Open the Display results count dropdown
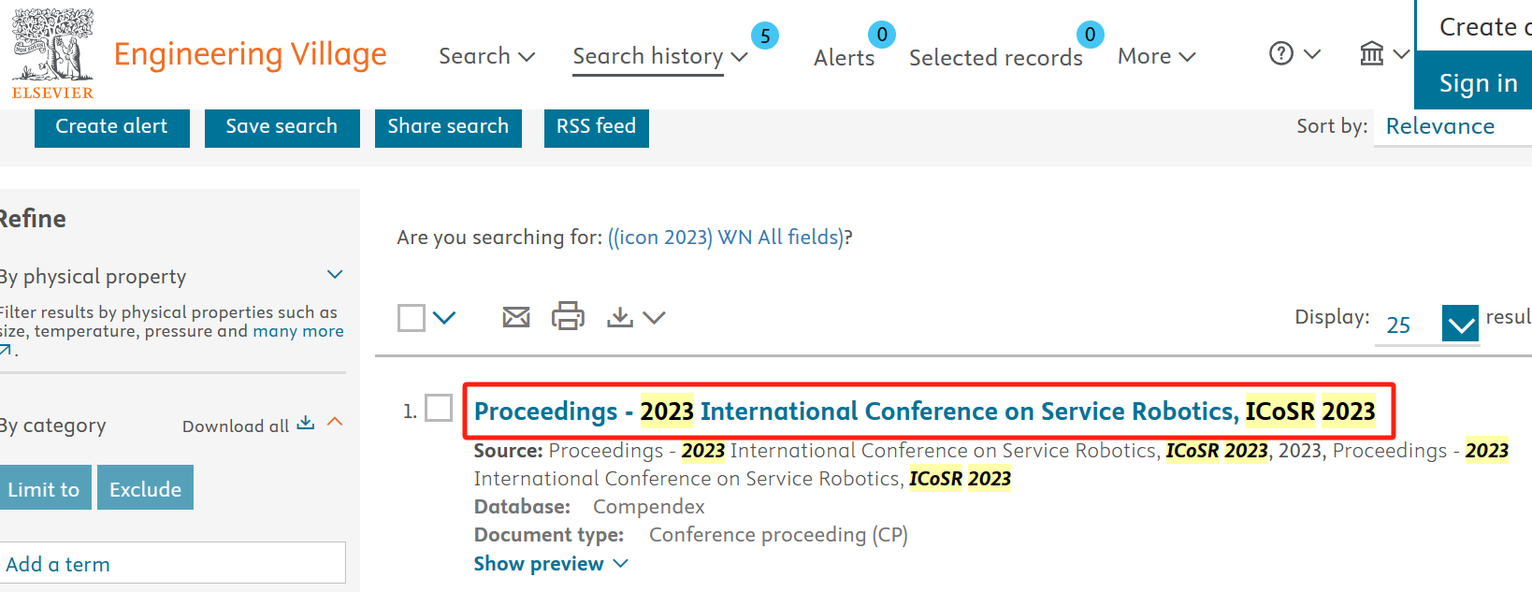The image size is (1532, 592). (x=1459, y=324)
